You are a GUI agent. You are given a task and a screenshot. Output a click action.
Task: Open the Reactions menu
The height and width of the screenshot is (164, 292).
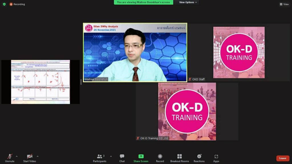click(199, 158)
